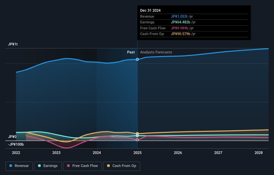This screenshot has width=274, height=175.
Task: Select the 2023 x-axis label
Action: click(56, 153)
